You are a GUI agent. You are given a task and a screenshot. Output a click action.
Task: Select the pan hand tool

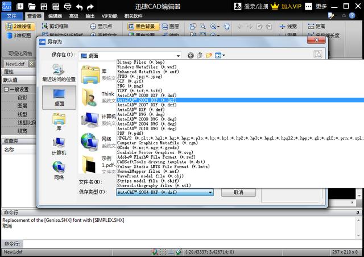pyautogui.click(x=226, y=27)
